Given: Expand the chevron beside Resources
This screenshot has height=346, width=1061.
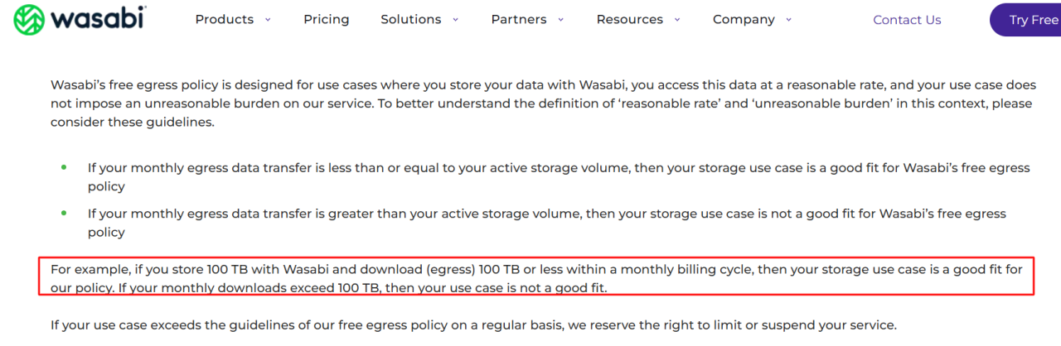Looking at the screenshot, I should coord(677,19).
